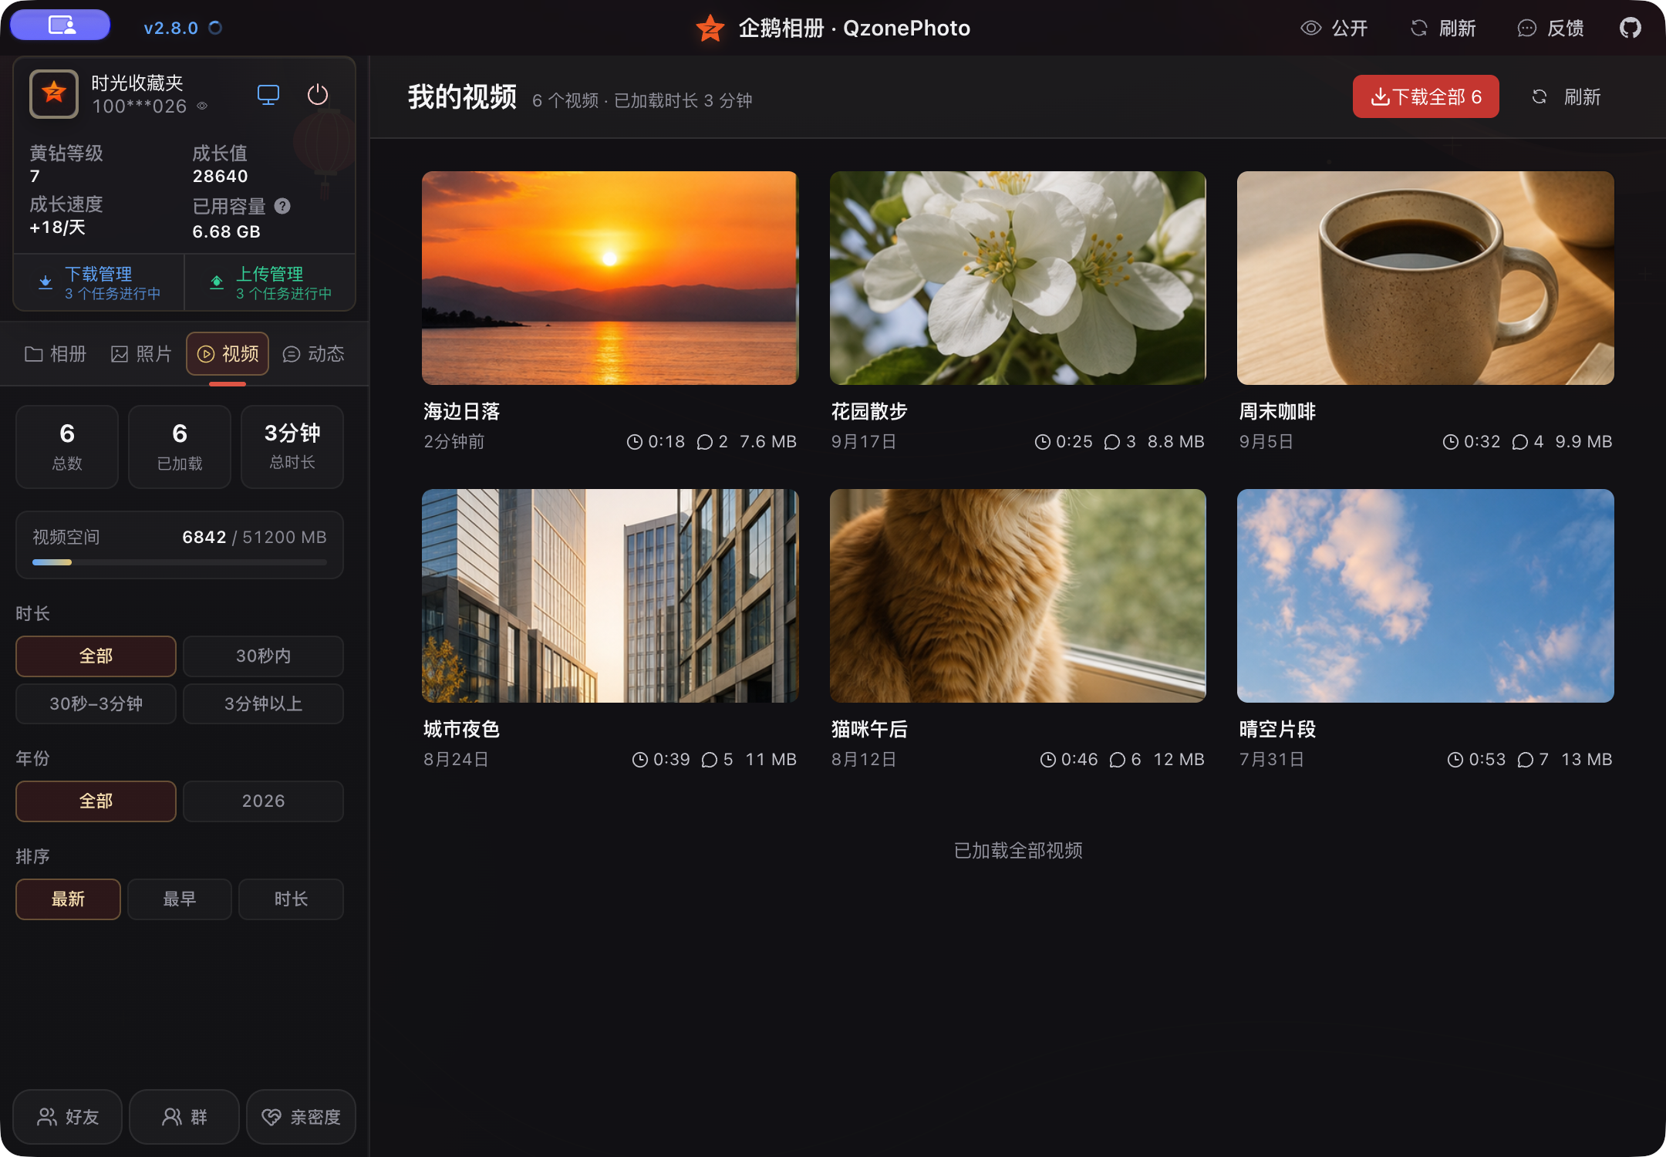
Task: Open the 花园散步 flower video thumbnail
Action: (x=1017, y=278)
